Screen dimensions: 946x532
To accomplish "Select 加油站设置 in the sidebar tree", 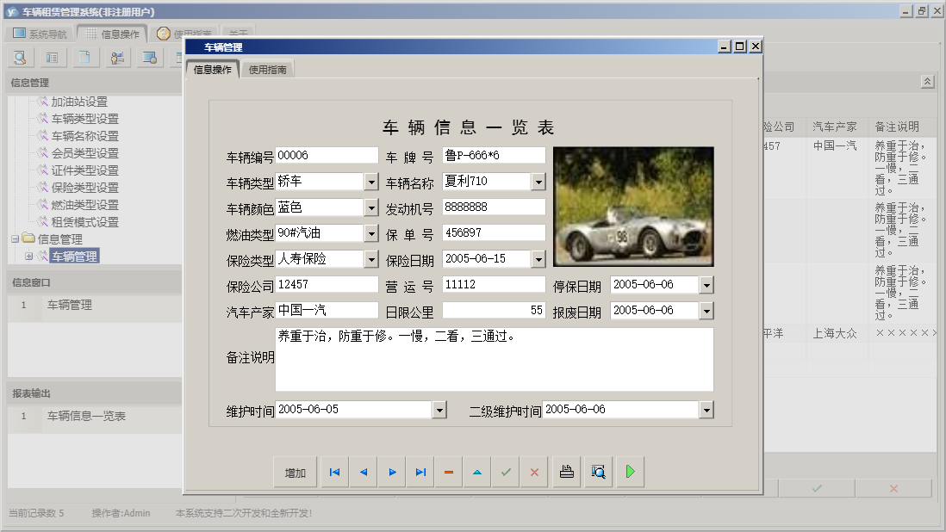I will [81, 100].
